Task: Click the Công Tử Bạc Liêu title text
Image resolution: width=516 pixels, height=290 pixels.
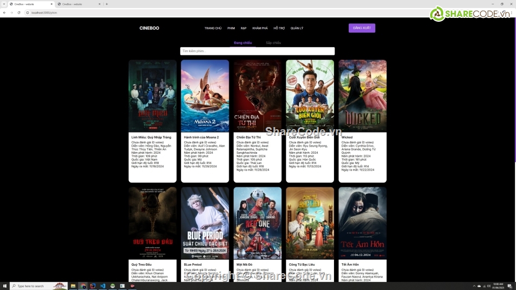Action: click(x=302, y=264)
